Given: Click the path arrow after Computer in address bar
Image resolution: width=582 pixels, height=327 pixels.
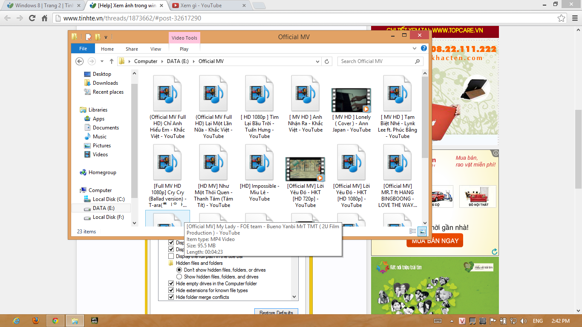Looking at the screenshot, I should (x=162, y=61).
